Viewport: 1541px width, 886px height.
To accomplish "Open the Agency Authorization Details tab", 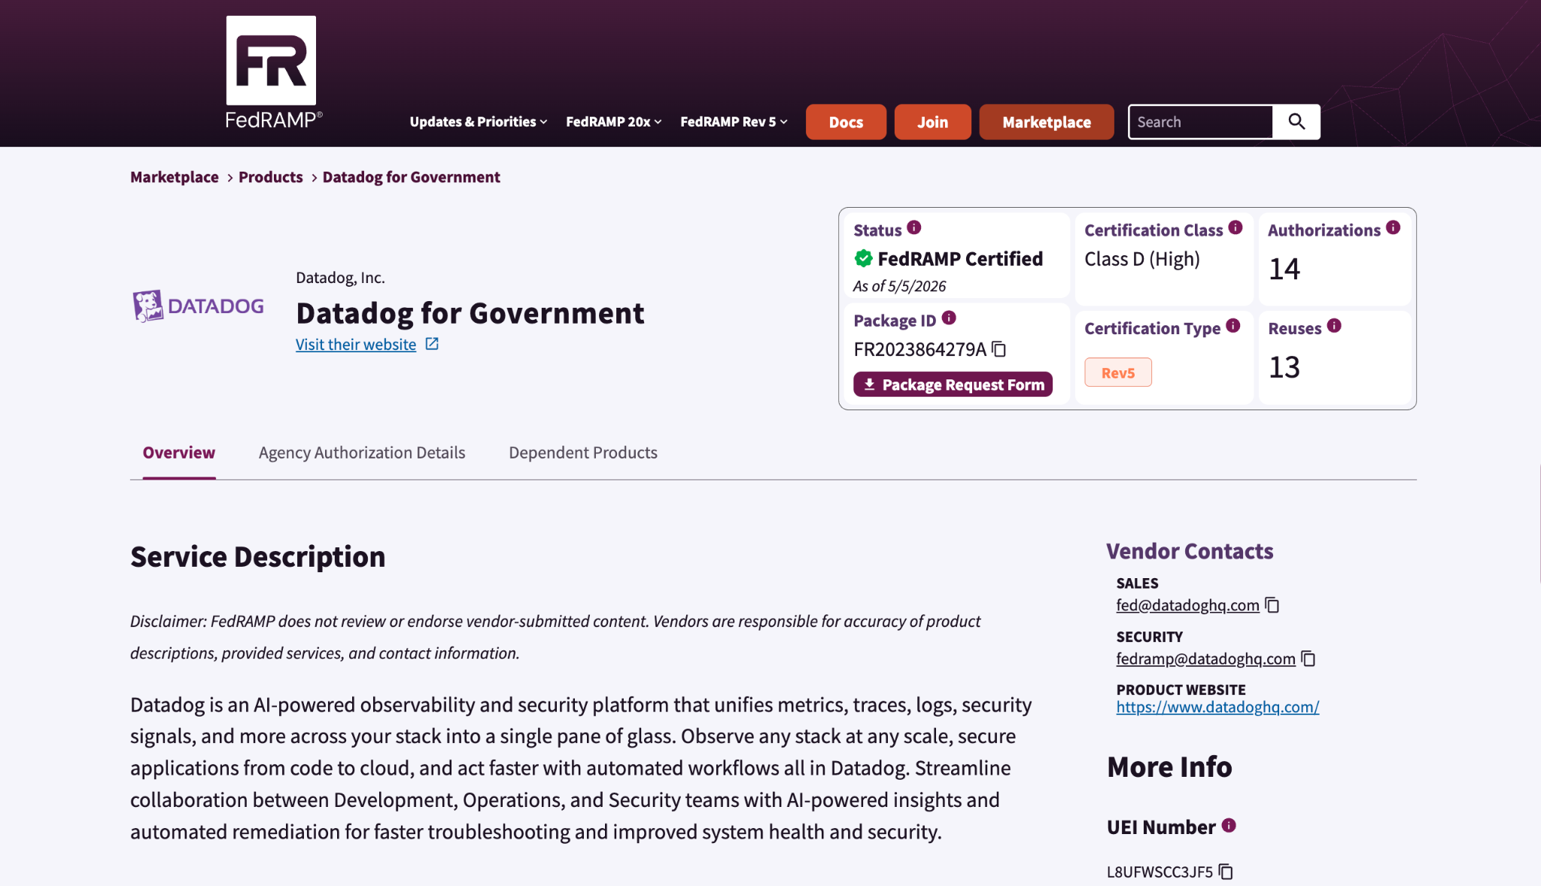I will (x=362, y=452).
